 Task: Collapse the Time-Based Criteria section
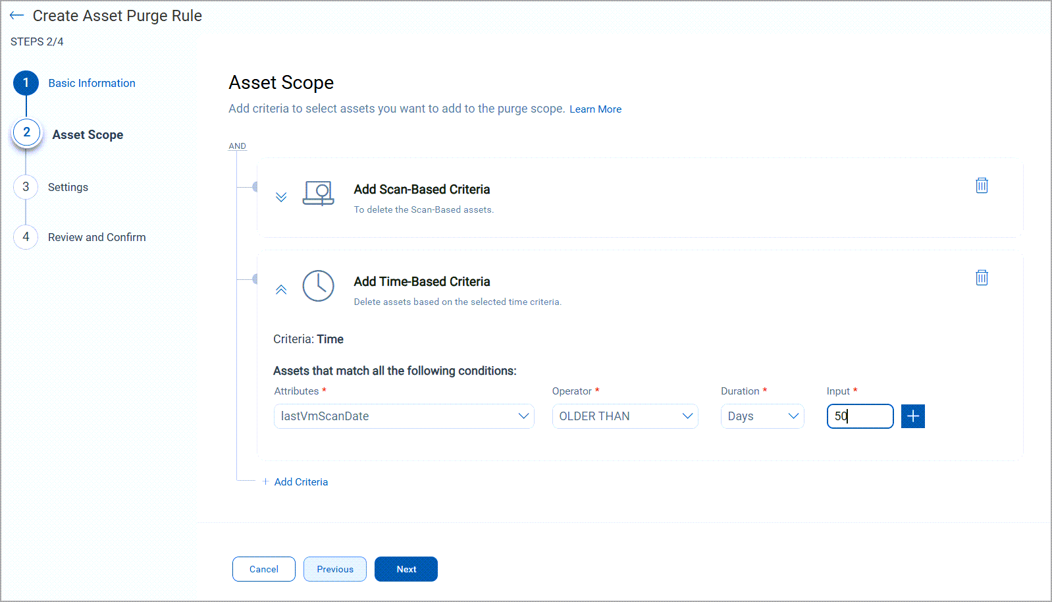click(x=281, y=289)
